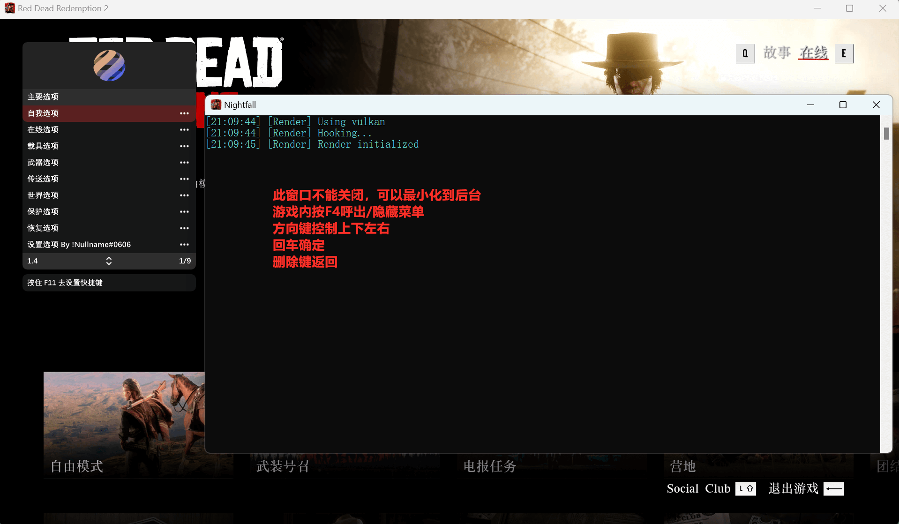The image size is (899, 524).
Task: Select the 营地 mode label
Action: click(x=683, y=466)
